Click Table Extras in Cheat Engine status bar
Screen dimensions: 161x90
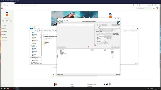click(118, 74)
